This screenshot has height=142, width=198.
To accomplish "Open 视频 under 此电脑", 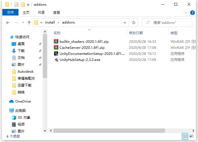I will [x=21, y=124].
